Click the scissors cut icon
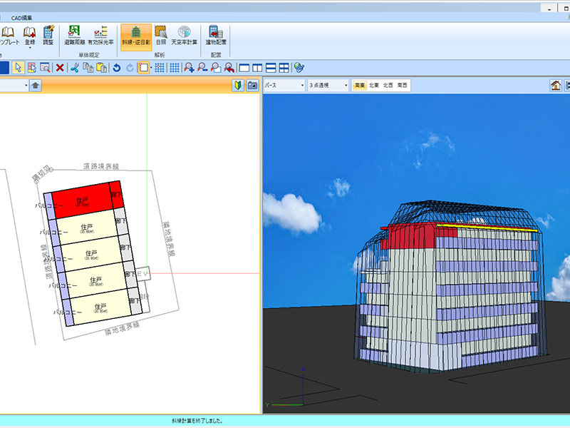The image size is (570, 428). click(x=75, y=68)
